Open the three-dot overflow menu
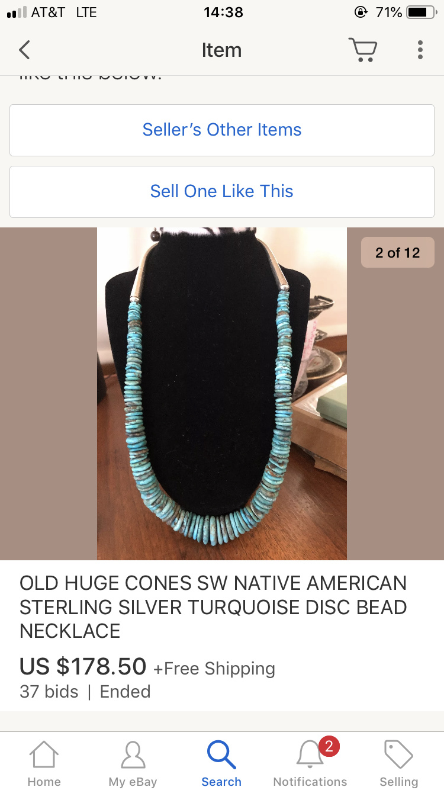Image resolution: width=444 pixels, height=790 pixels. [420, 50]
